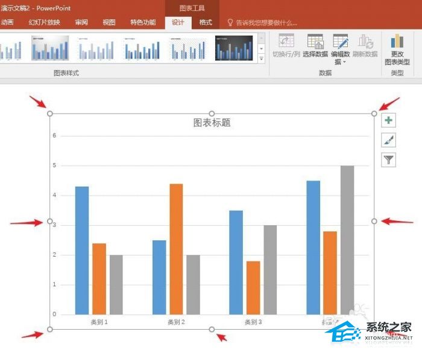
Task: Expand the 编辑数据 dropdown arrow
Action: [x=344, y=62]
